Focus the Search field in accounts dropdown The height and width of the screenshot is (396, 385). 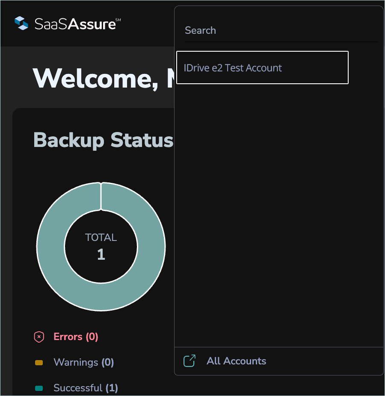(280, 31)
